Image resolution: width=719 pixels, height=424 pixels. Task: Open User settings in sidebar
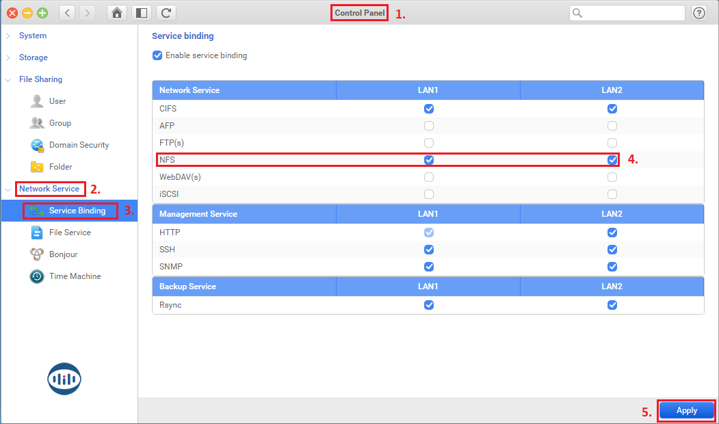tap(57, 101)
